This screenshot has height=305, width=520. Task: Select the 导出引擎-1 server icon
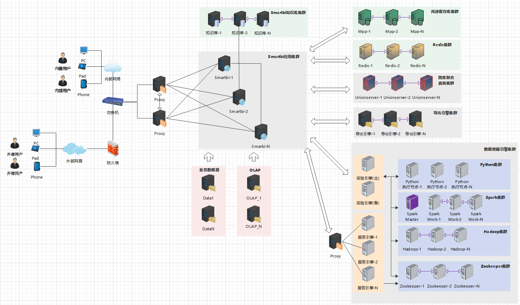[x=365, y=119]
